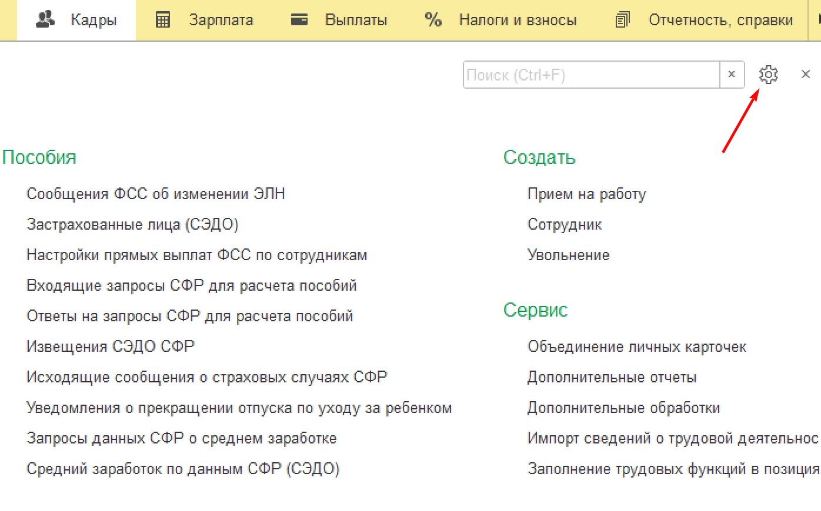Click the Выплаты wallet icon
The image size is (821, 511).
pos(299,20)
